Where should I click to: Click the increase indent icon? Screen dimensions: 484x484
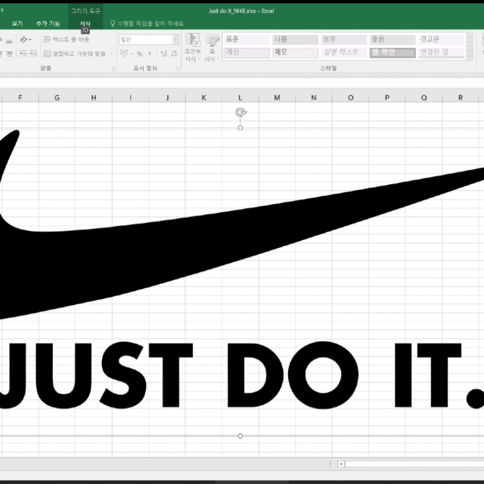[33, 54]
